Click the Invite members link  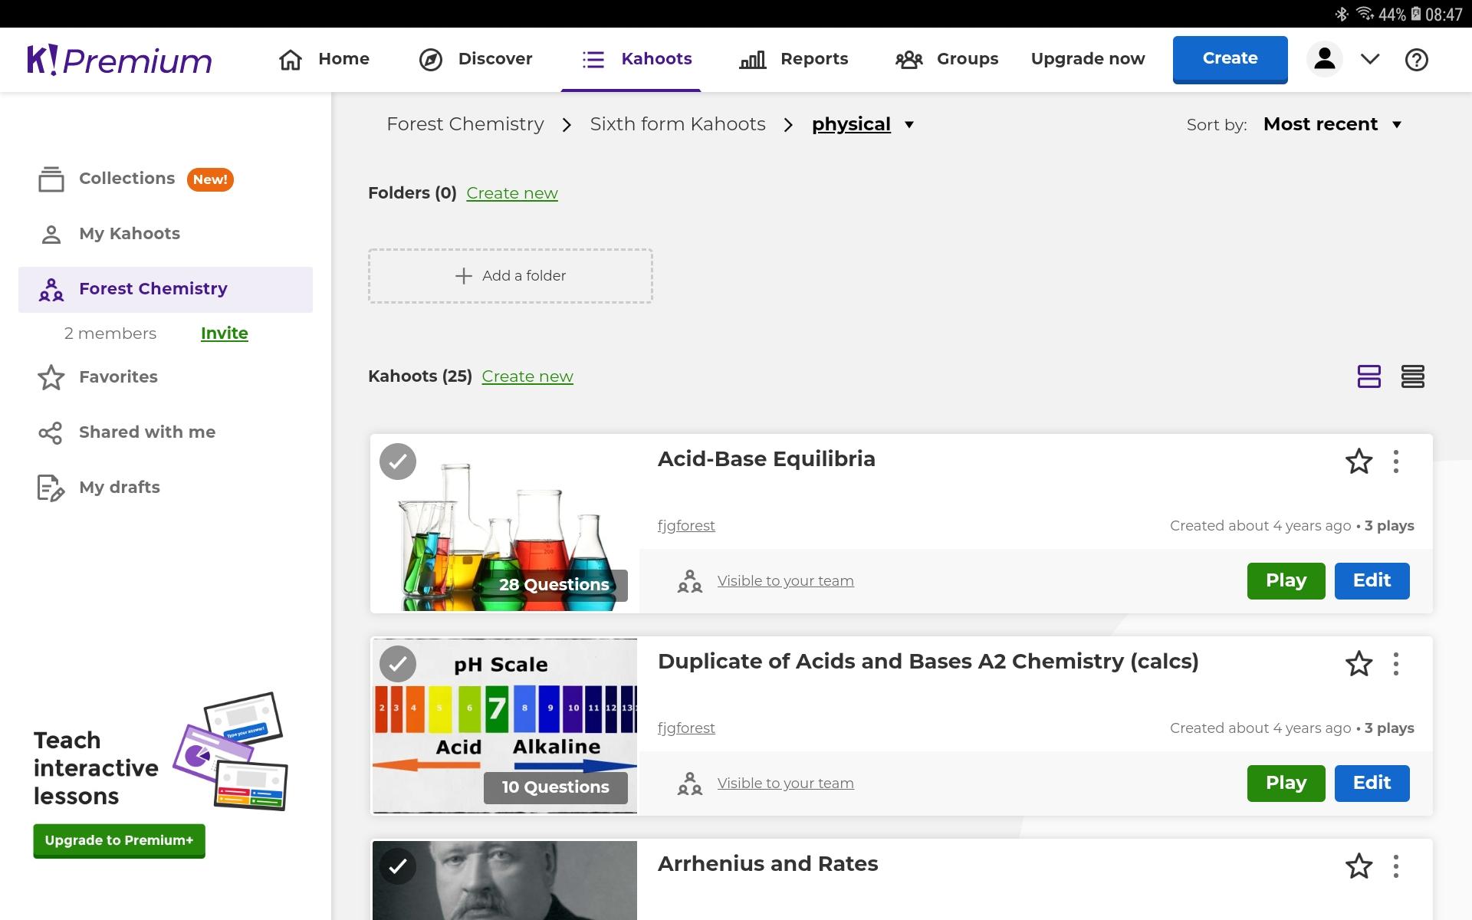(224, 333)
